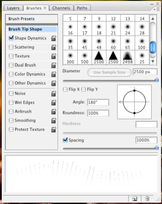Enable the Flip X checkbox

pos(65,90)
